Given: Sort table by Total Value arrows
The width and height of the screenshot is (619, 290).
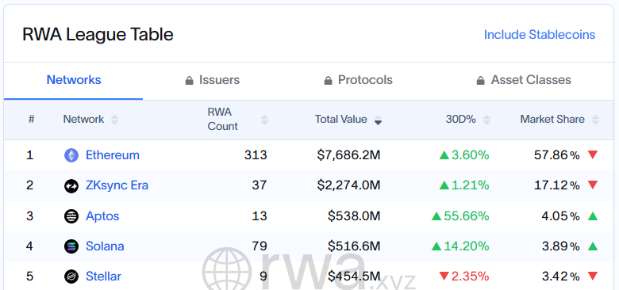Looking at the screenshot, I should click(x=378, y=120).
